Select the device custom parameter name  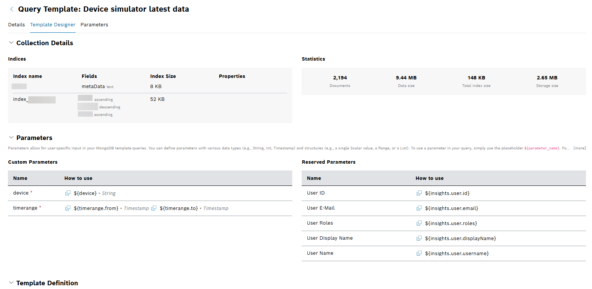pyautogui.click(x=21, y=193)
